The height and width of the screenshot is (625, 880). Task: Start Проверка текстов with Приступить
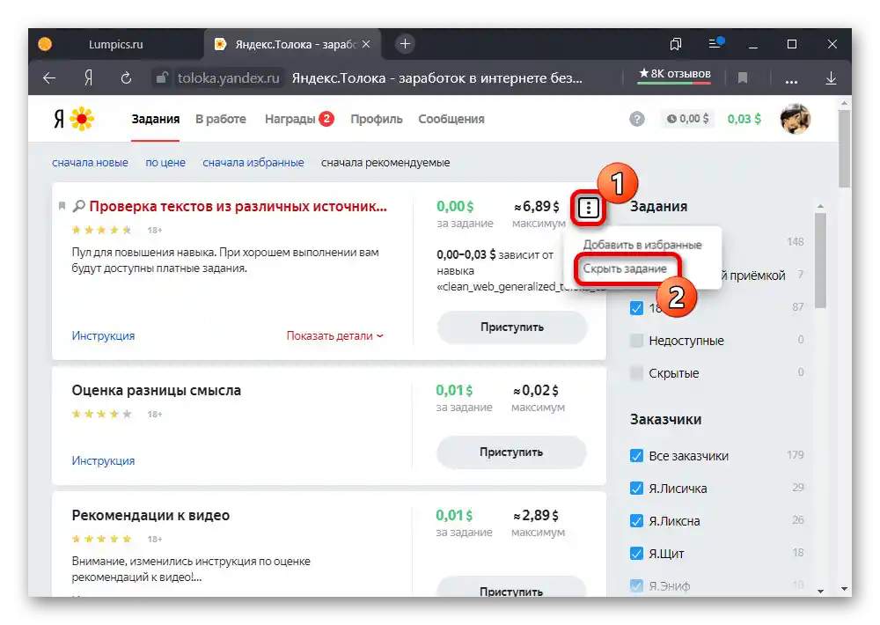pos(512,327)
